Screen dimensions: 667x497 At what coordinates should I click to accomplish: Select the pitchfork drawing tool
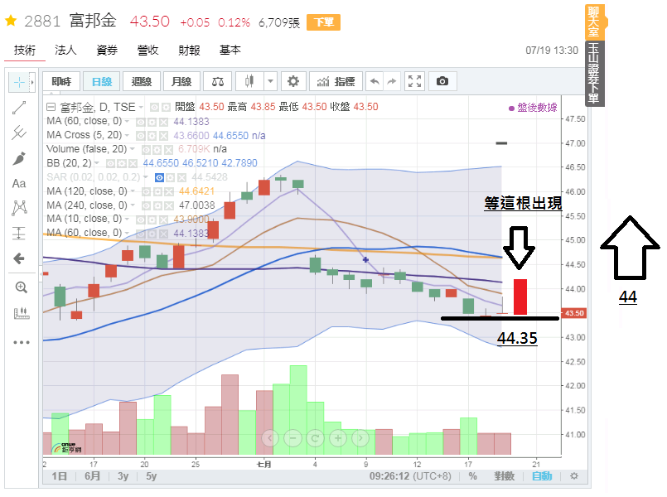click(x=19, y=133)
